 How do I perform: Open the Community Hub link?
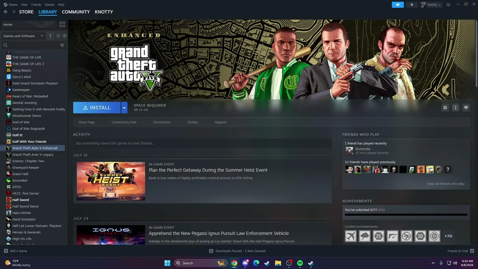point(124,122)
